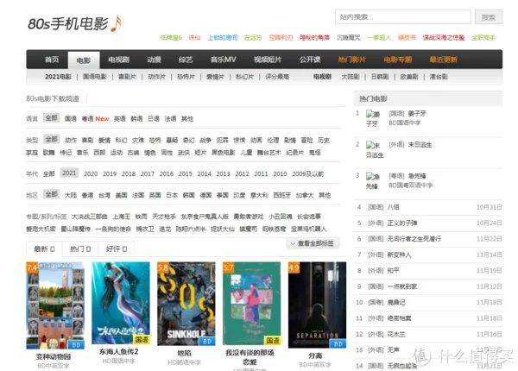Open the 姜子牙 hot movie title
This screenshot has width=518, height=371.
click(417, 113)
